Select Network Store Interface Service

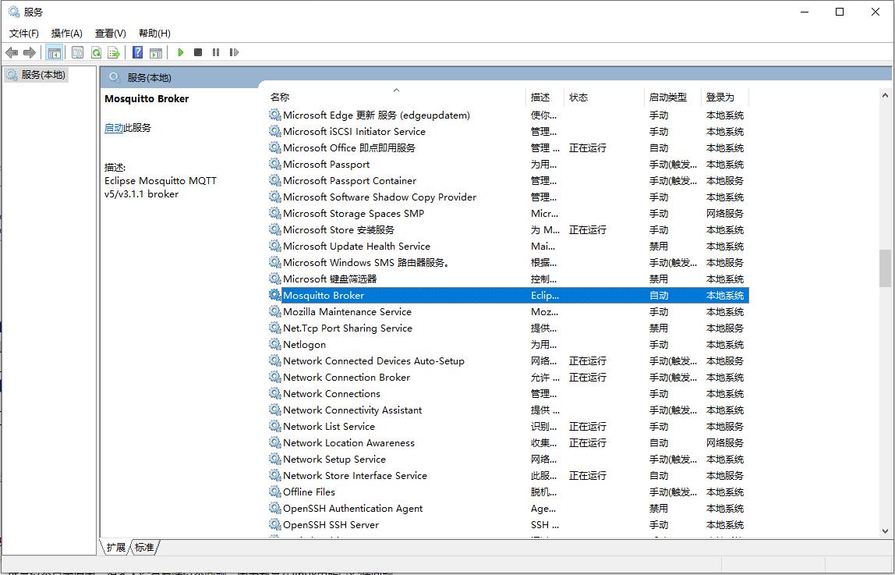[508, 476]
